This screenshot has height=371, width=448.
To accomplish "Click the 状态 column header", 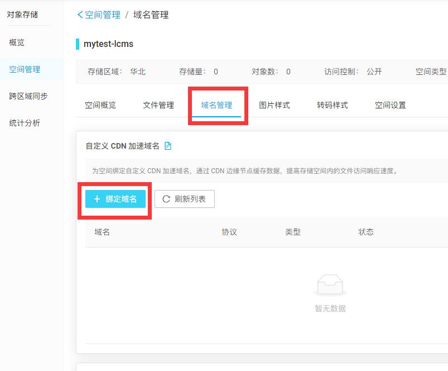I will tap(366, 232).
